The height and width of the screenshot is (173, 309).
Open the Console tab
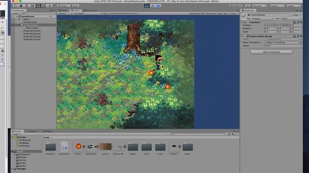(31, 131)
